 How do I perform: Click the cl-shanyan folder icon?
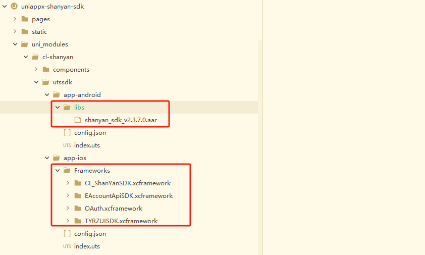pos(35,57)
